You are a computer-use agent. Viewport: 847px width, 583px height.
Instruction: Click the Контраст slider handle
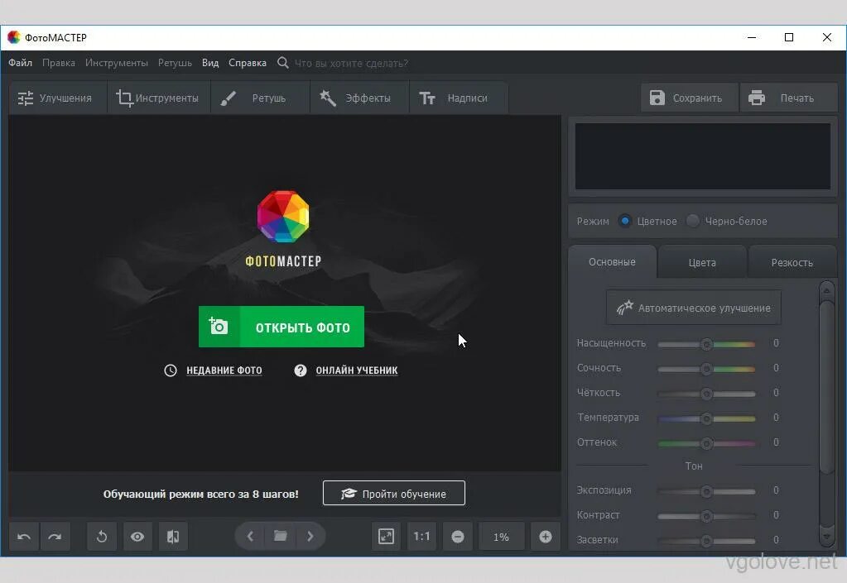click(706, 516)
